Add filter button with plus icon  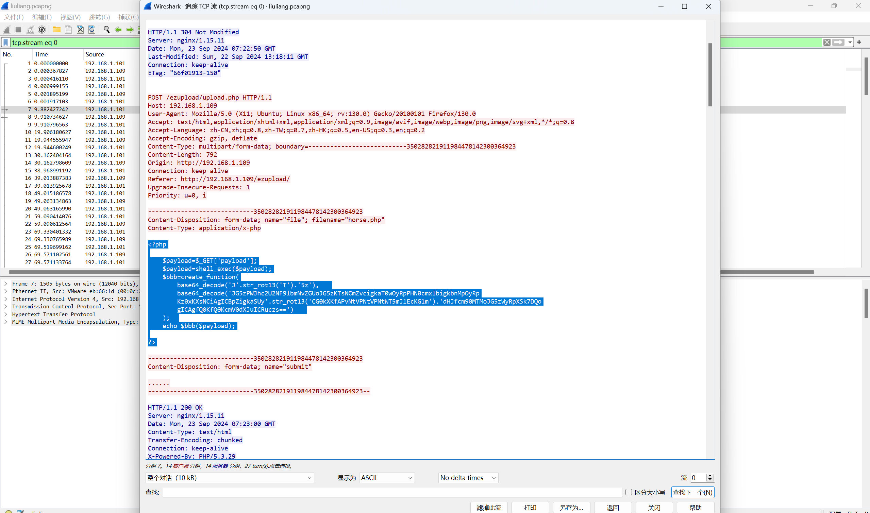click(x=859, y=42)
